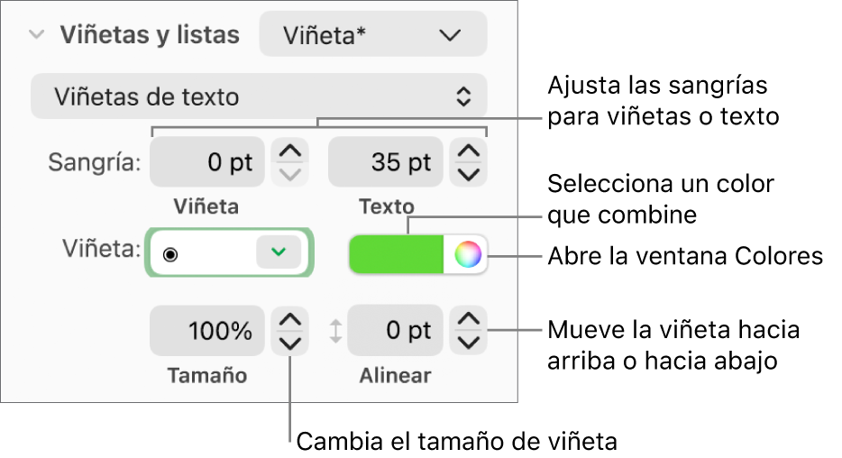Collapse the Viñetas y listas section

[x=37, y=35]
